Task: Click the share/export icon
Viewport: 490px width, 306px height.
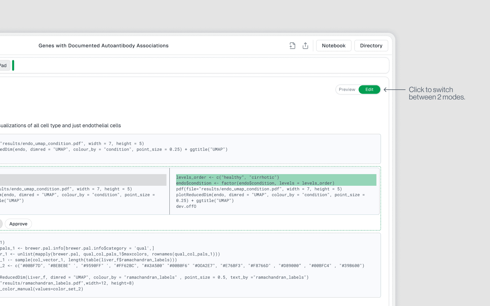Action: 305,46
